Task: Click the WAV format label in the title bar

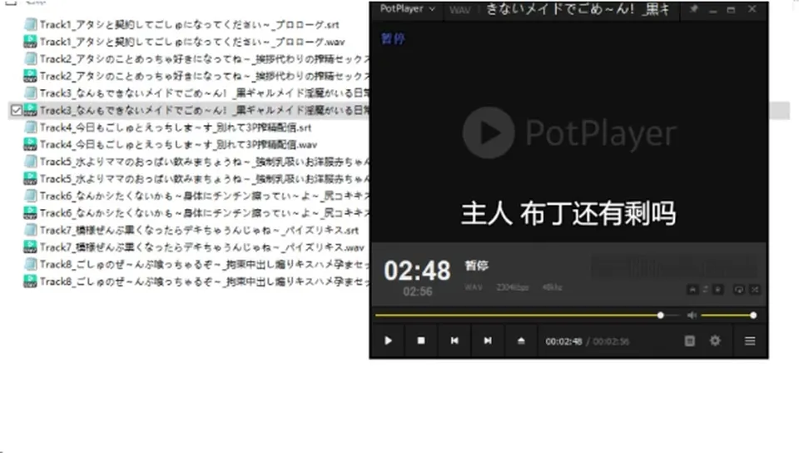Action: coord(459,10)
